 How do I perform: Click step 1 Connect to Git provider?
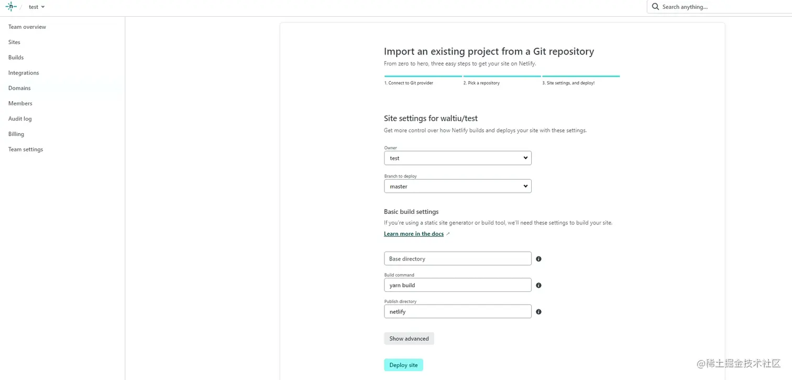409,83
